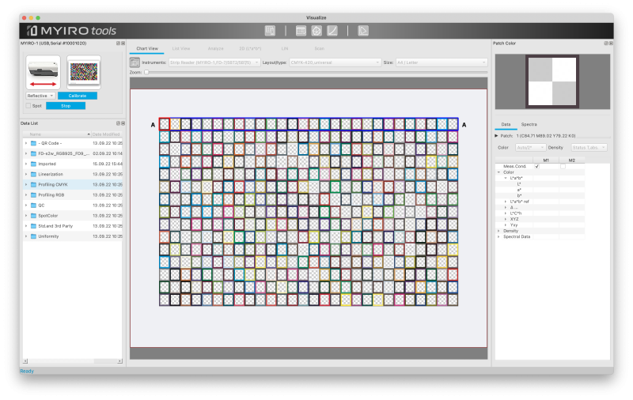Open the first top toolbar chart icon
The height and width of the screenshot is (400, 633).
coord(271,31)
